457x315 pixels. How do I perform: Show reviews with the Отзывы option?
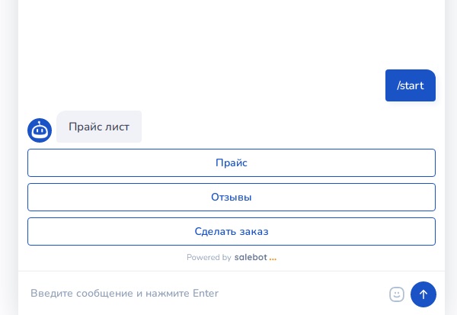(x=232, y=197)
